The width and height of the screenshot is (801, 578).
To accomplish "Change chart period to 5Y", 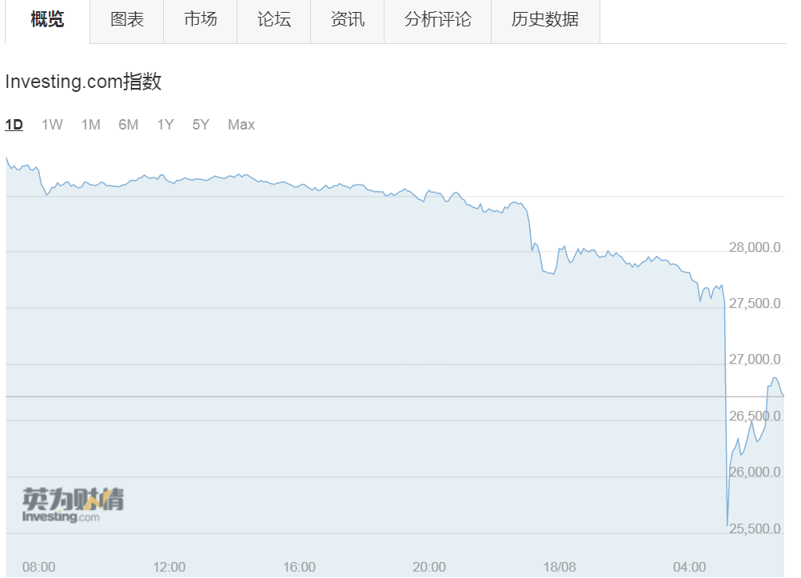I will point(201,125).
